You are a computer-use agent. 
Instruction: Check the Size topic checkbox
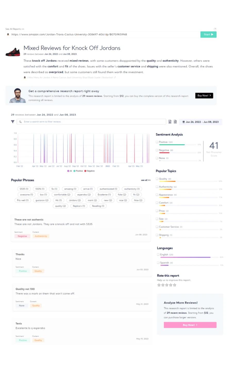tap(157, 219)
